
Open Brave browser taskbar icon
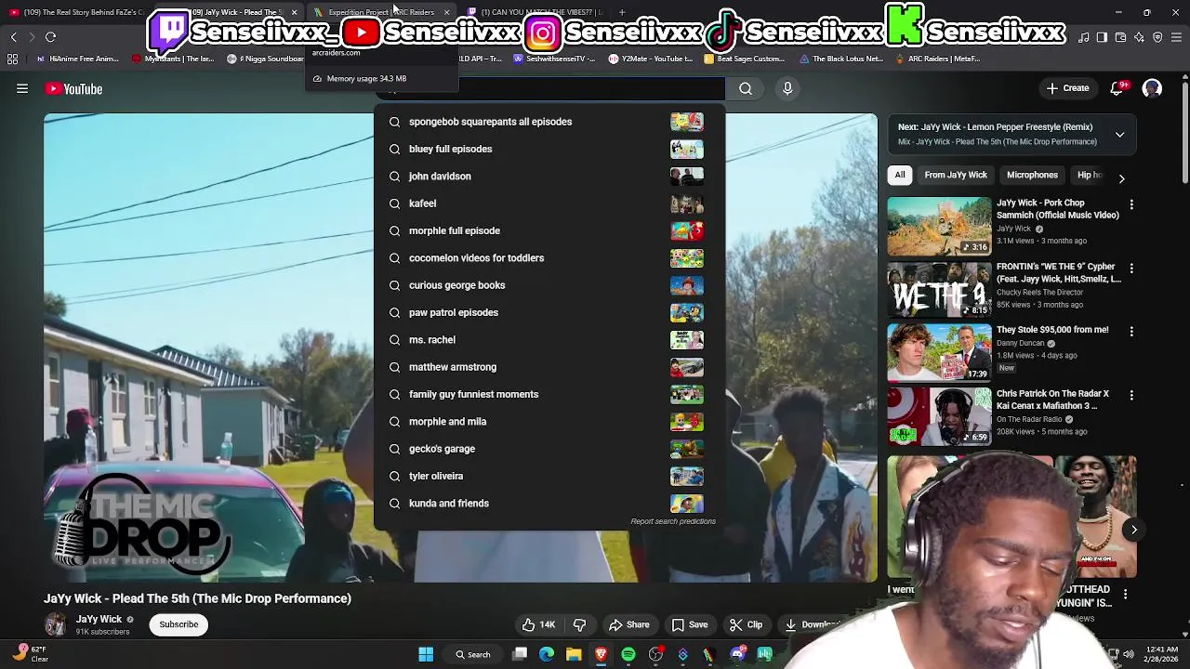tap(601, 655)
